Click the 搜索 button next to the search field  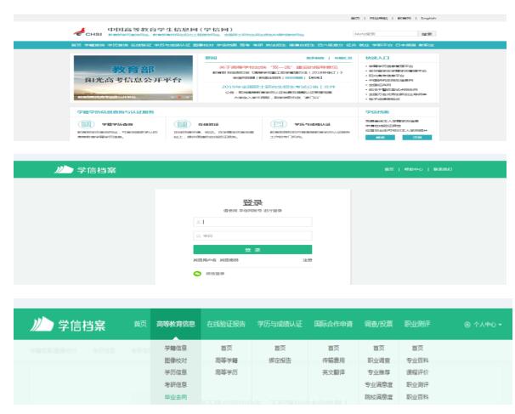click(x=427, y=33)
